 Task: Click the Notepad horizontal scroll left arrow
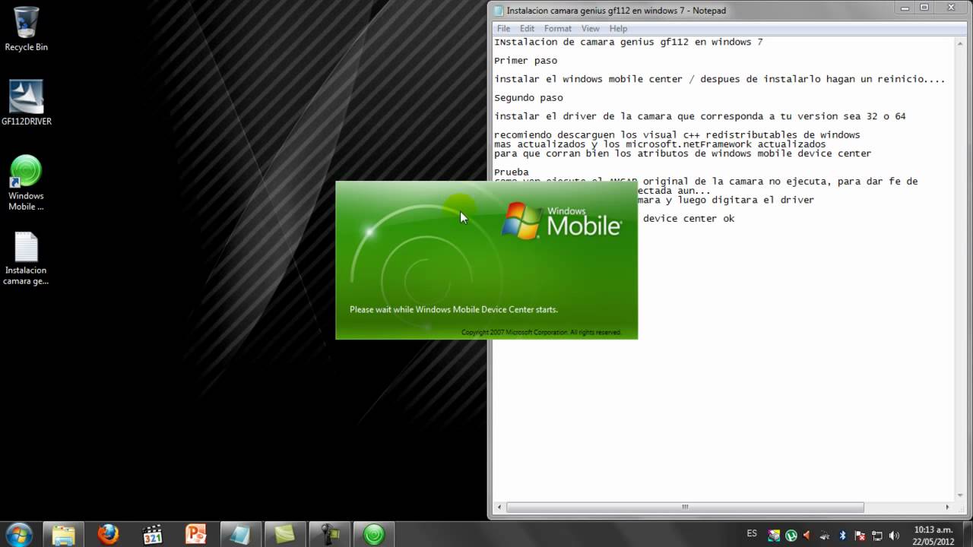[x=499, y=507]
